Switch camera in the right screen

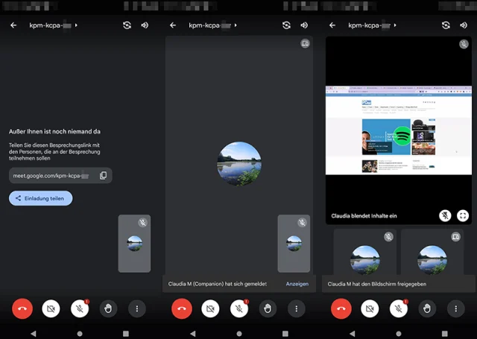pos(446,25)
